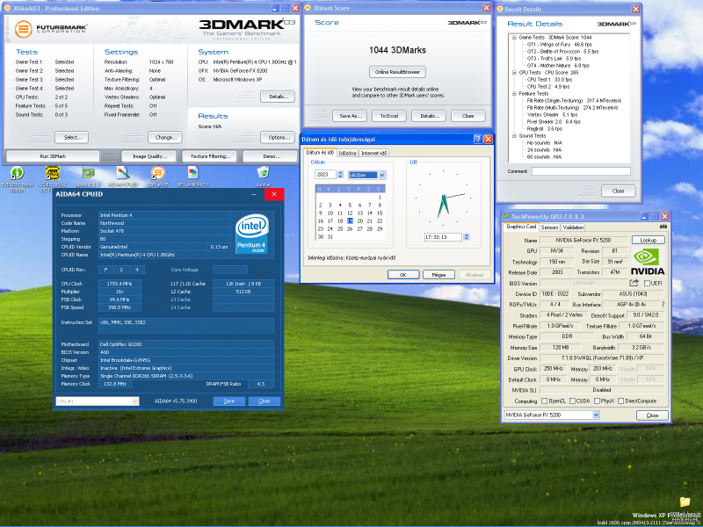The height and width of the screenshot is (527, 703).
Task: Collapse the Feature Tests tree node
Action: (x=514, y=94)
